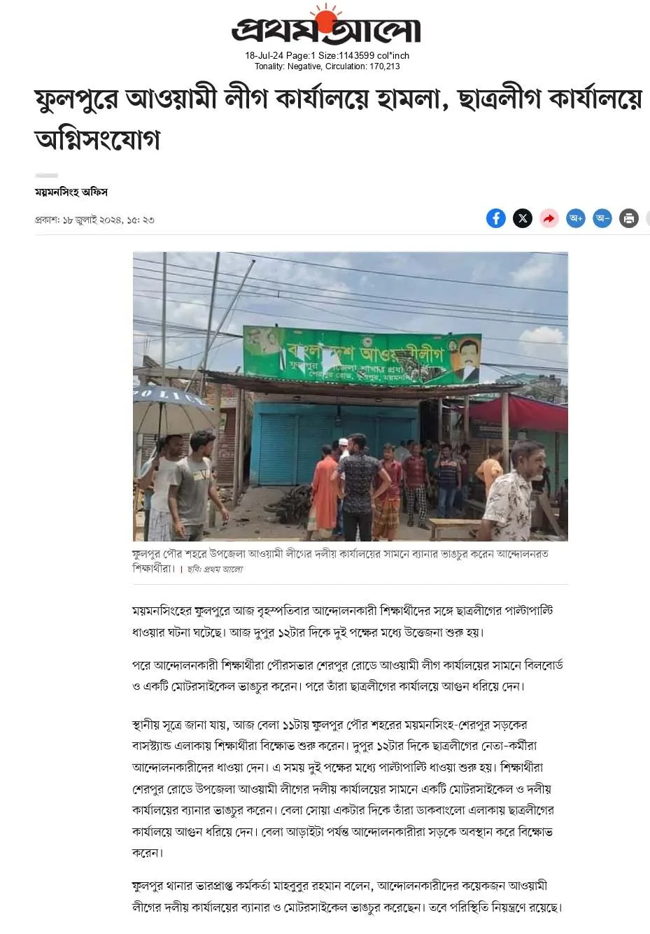The width and height of the screenshot is (650, 934).
Task: Click the first paragraph starting ময়মনসিংহের ফুলপুরে
Action: (343, 621)
